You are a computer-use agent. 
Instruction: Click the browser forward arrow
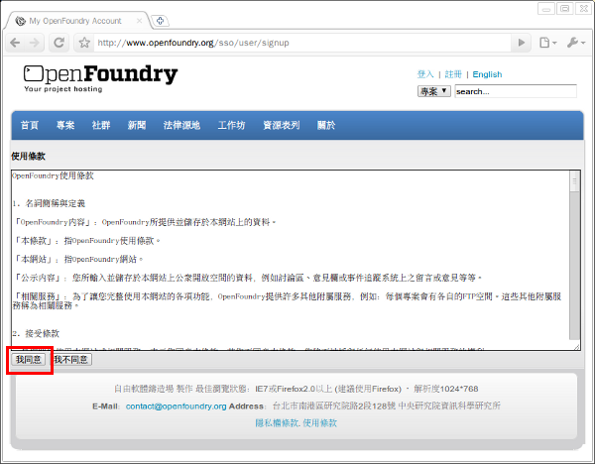[34, 43]
